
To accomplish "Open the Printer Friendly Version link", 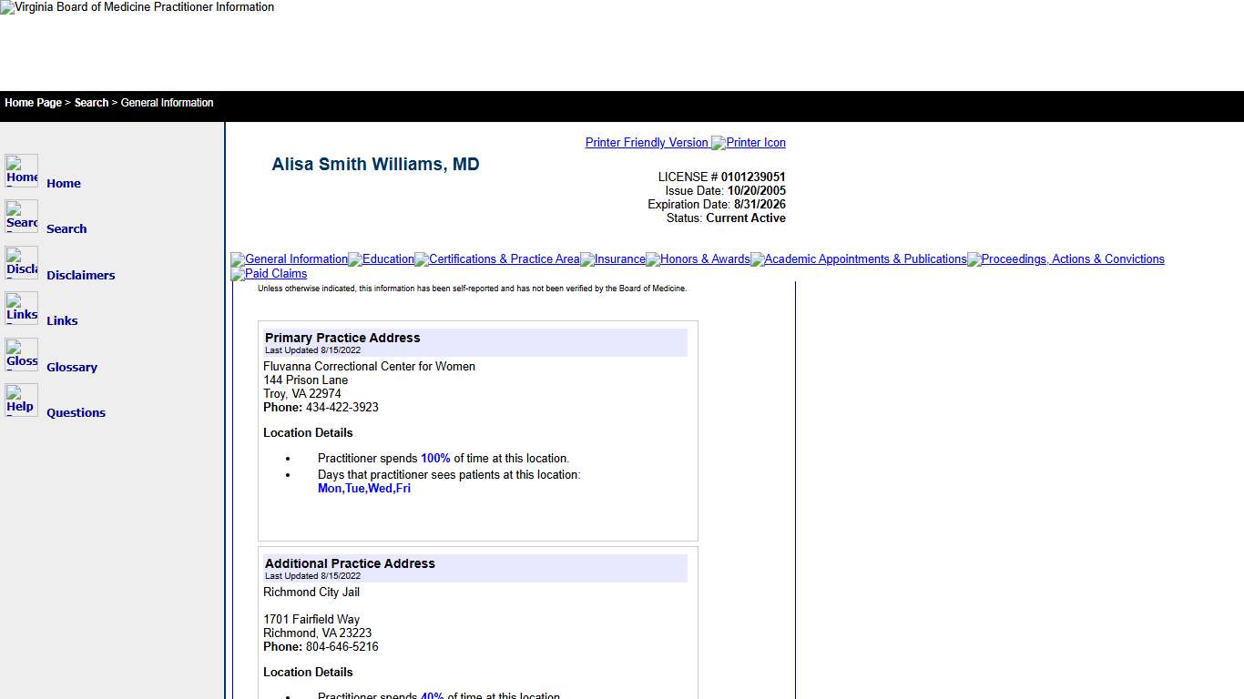I will pyautogui.click(x=646, y=143).
